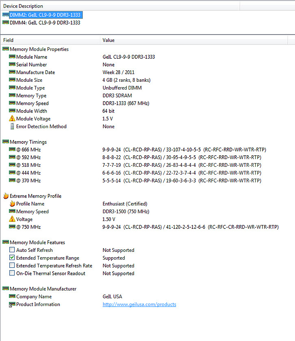Select 'Supported' value for Extended Temperature Range
The width and height of the screenshot is (295, 341).
click(x=113, y=258)
